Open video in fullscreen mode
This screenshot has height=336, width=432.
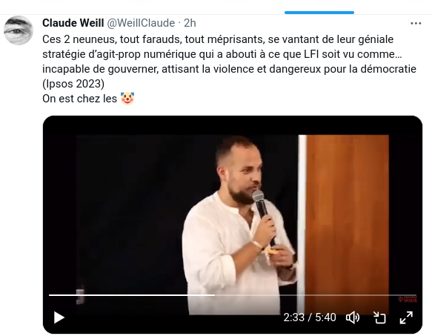(406, 317)
